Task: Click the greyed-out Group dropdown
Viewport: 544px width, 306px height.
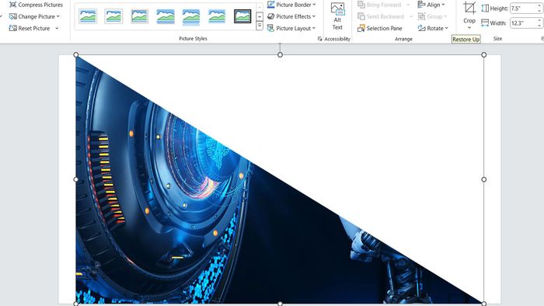Action: pyautogui.click(x=432, y=16)
